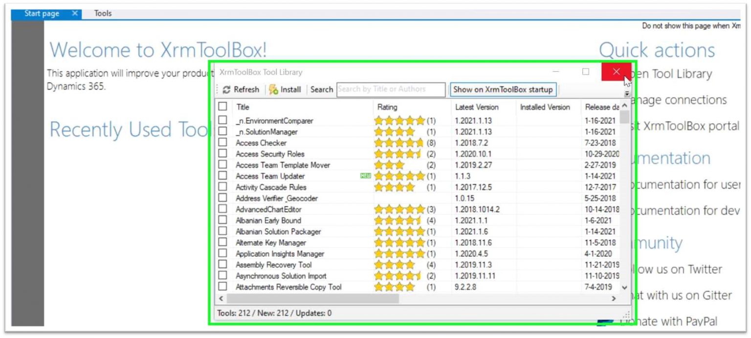Switch to the Tools tab
The width and height of the screenshot is (751, 338).
[102, 13]
